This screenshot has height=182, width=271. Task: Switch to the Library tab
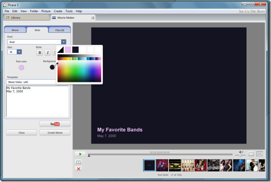(27, 18)
